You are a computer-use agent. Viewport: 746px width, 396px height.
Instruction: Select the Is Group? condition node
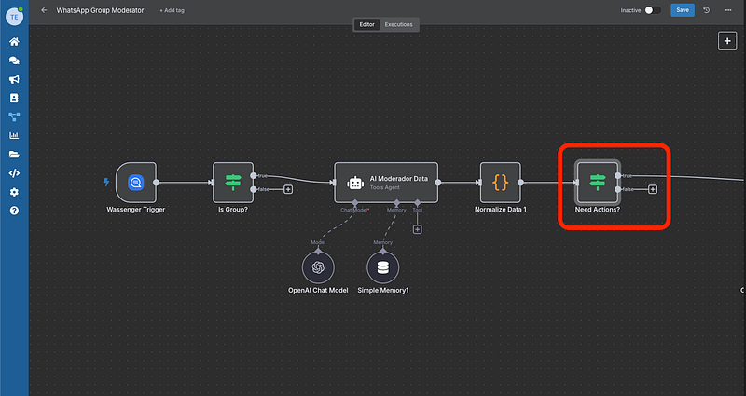click(x=232, y=183)
